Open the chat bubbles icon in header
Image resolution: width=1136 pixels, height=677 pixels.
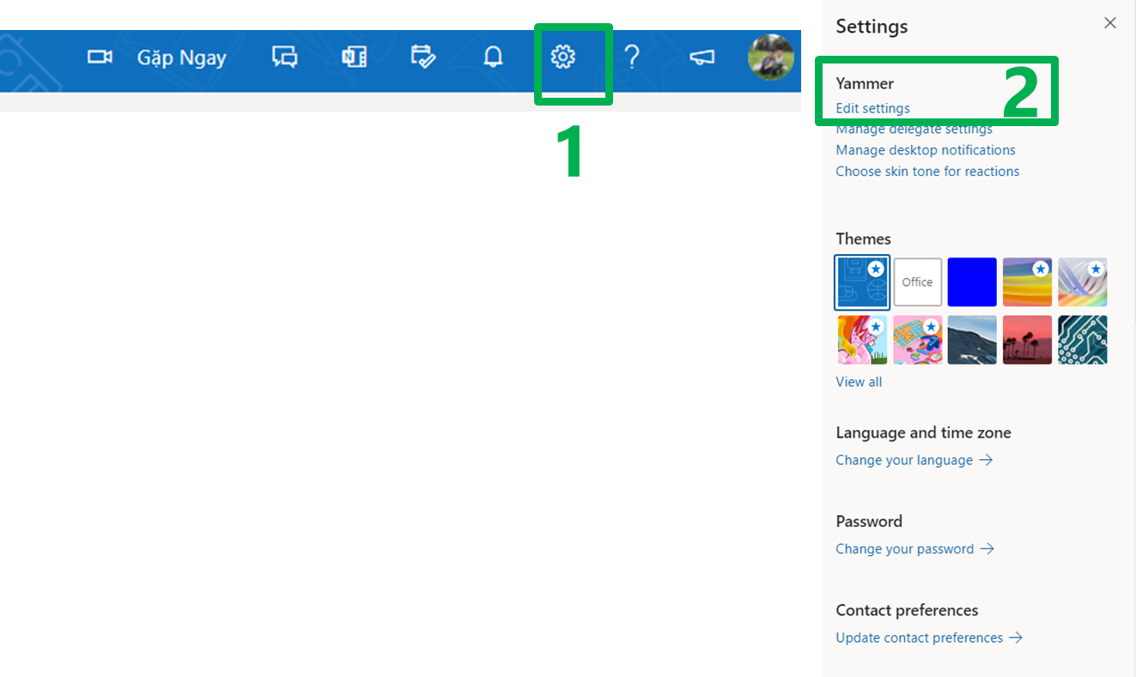point(284,57)
